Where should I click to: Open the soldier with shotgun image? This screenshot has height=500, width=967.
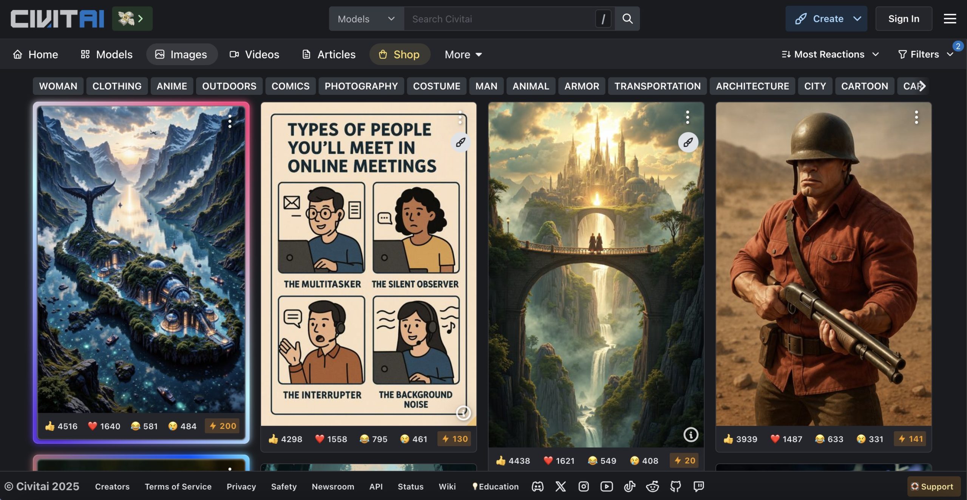823,264
